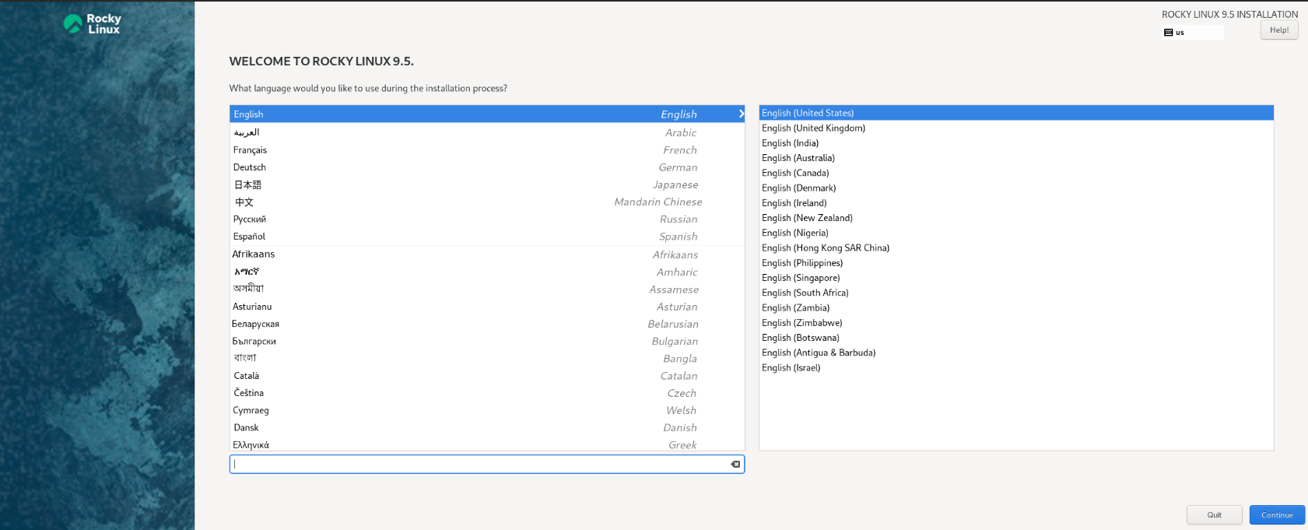Choose Asturianu (Asturian) language
Viewport: 1308px width, 530px height.
(x=487, y=307)
